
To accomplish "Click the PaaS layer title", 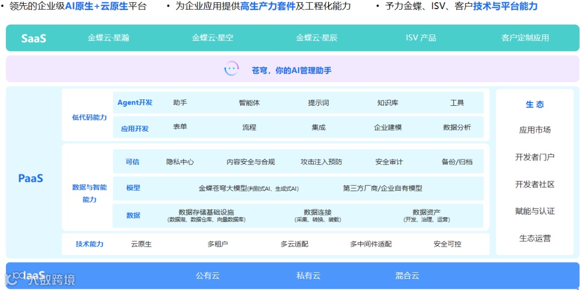I will click(31, 178).
